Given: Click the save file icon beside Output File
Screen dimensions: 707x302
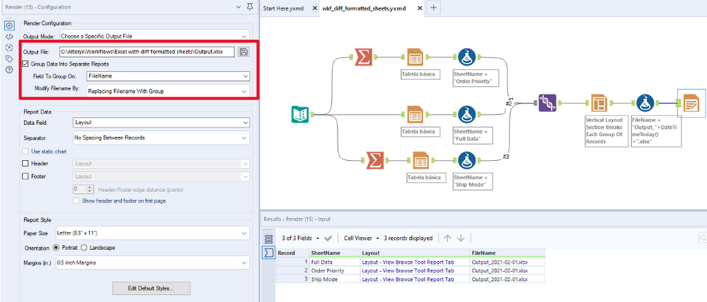Looking at the screenshot, I should [243, 52].
